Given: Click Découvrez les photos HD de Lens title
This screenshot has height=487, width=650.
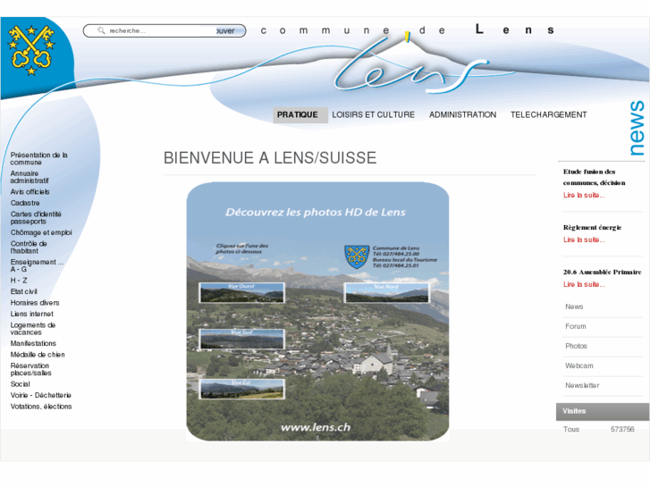Looking at the screenshot, I should [316, 212].
